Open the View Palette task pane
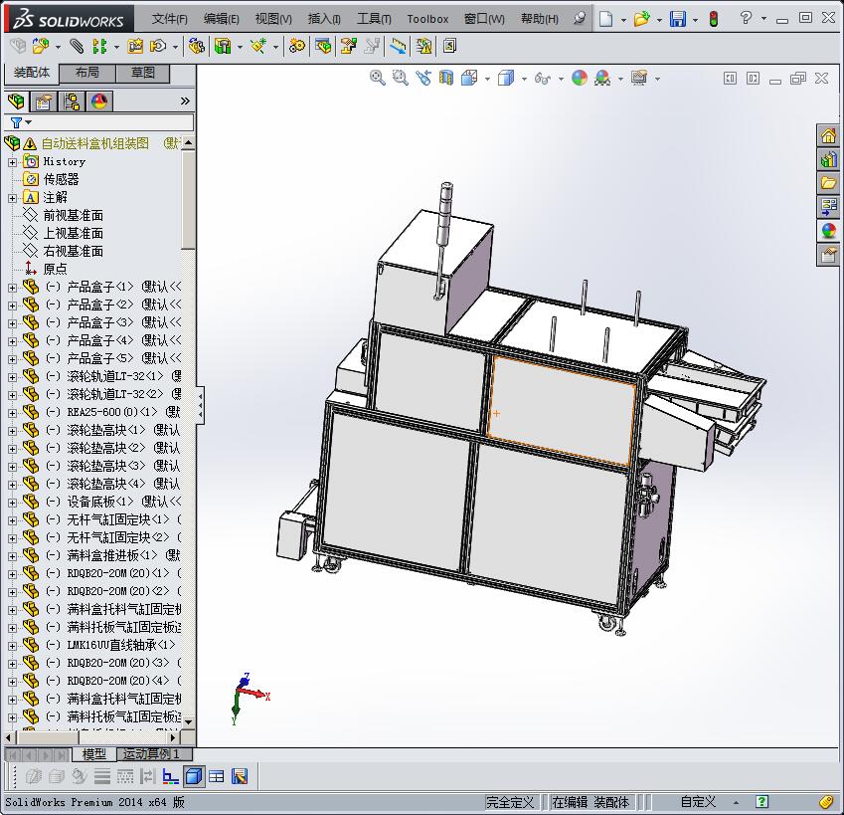This screenshot has width=844, height=815. point(828,206)
